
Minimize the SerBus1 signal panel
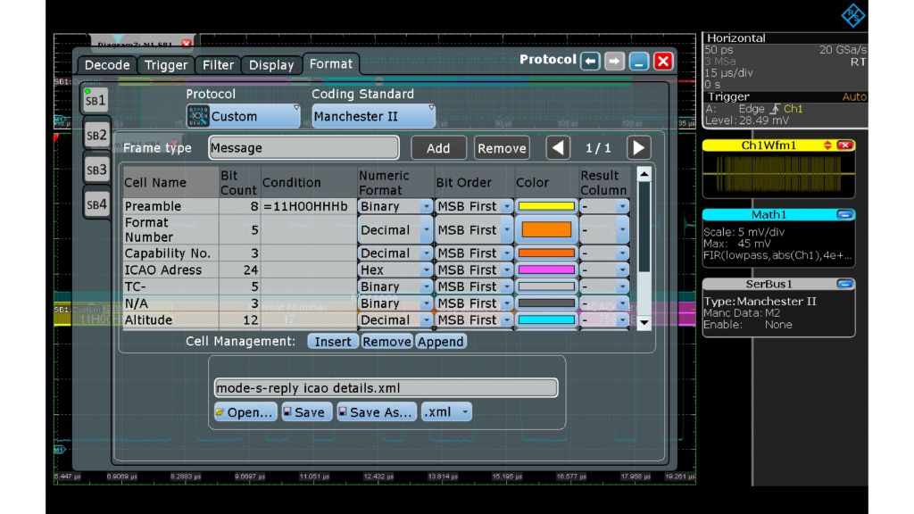[x=844, y=285]
